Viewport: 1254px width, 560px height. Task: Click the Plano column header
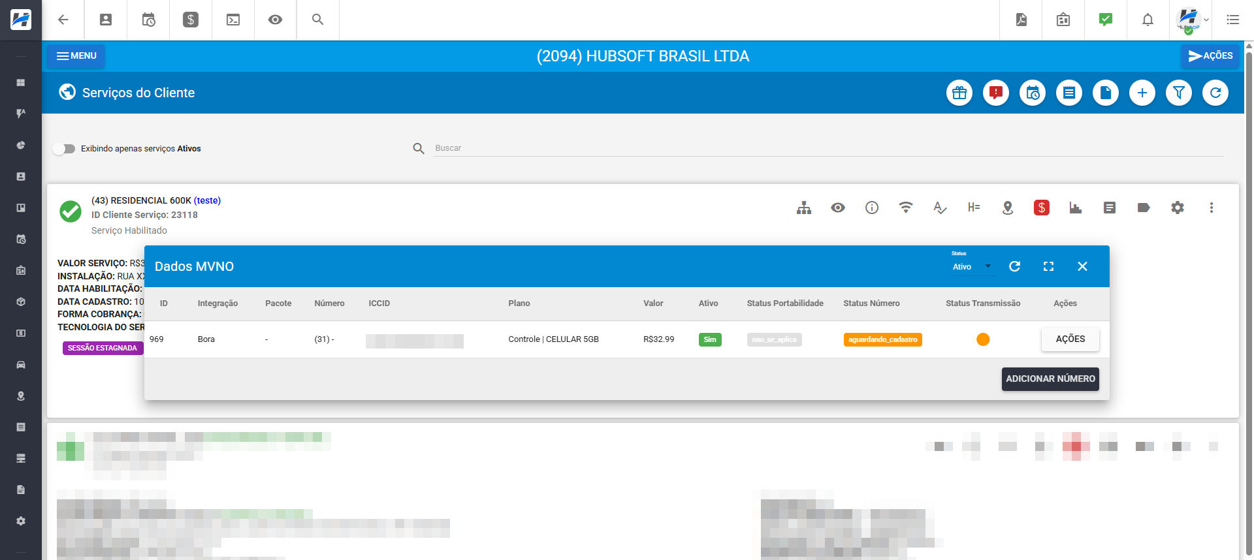(x=519, y=303)
